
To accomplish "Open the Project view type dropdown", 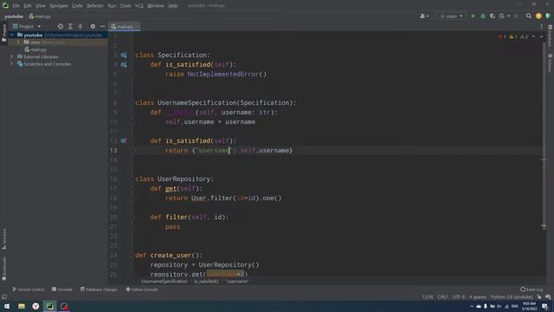I will (x=27, y=26).
